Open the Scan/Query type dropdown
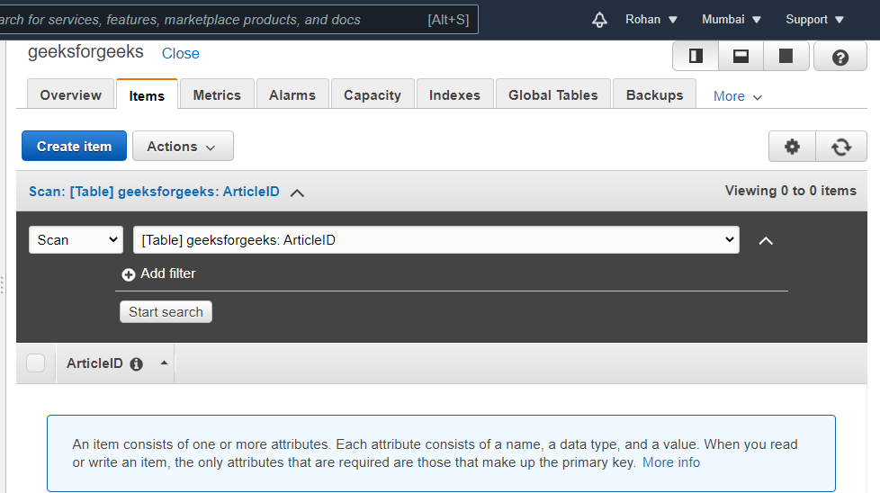Screen dimensions: 880x493 (x=76, y=240)
